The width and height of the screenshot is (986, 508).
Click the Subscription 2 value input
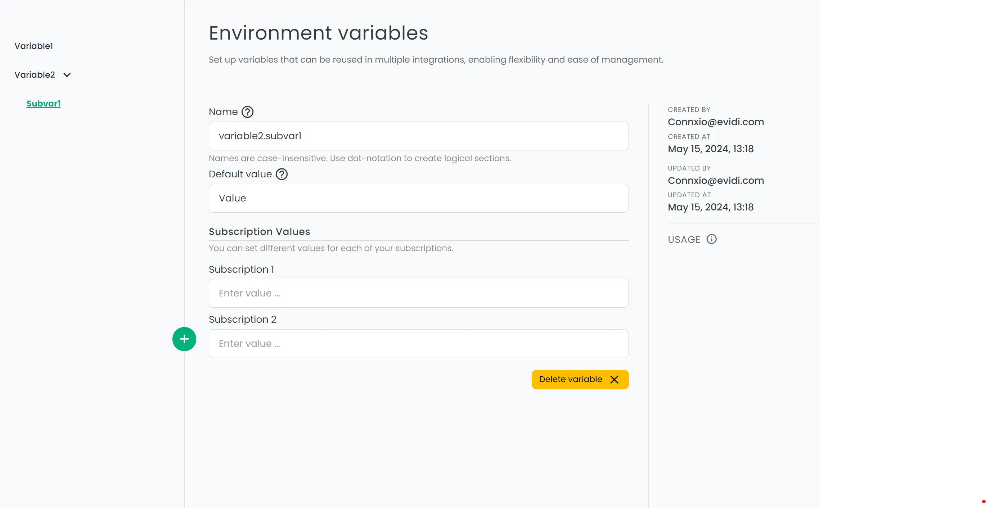[418, 344]
